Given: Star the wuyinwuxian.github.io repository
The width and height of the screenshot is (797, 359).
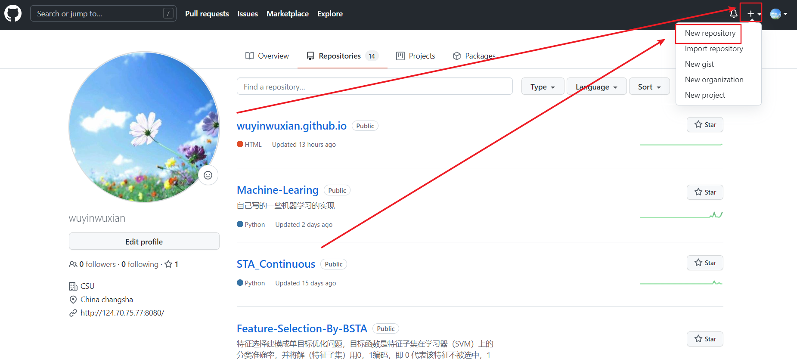Looking at the screenshot, I should click(x=705, y=125).
